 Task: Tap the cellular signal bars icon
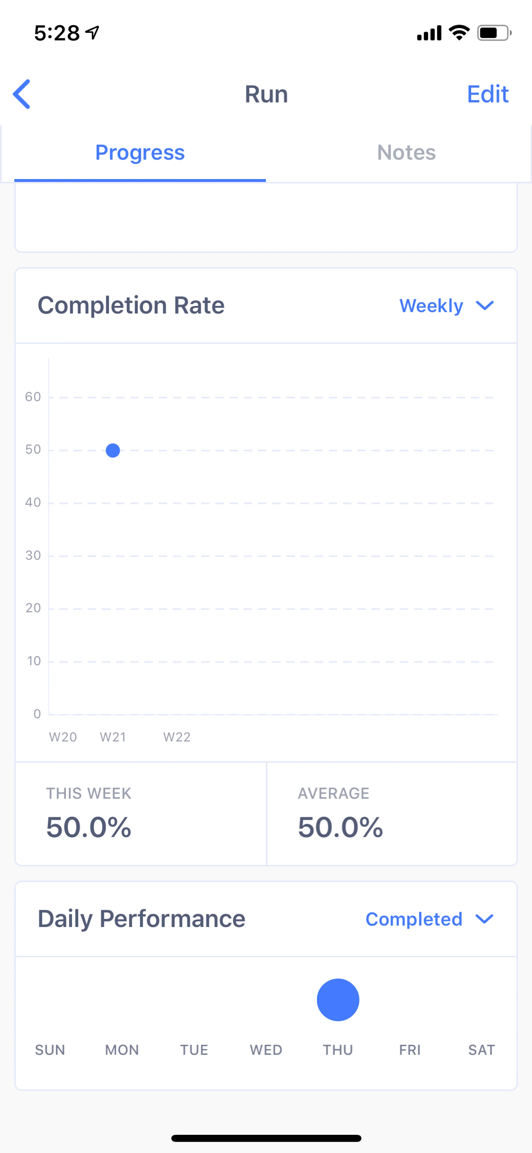pos(429,33)
